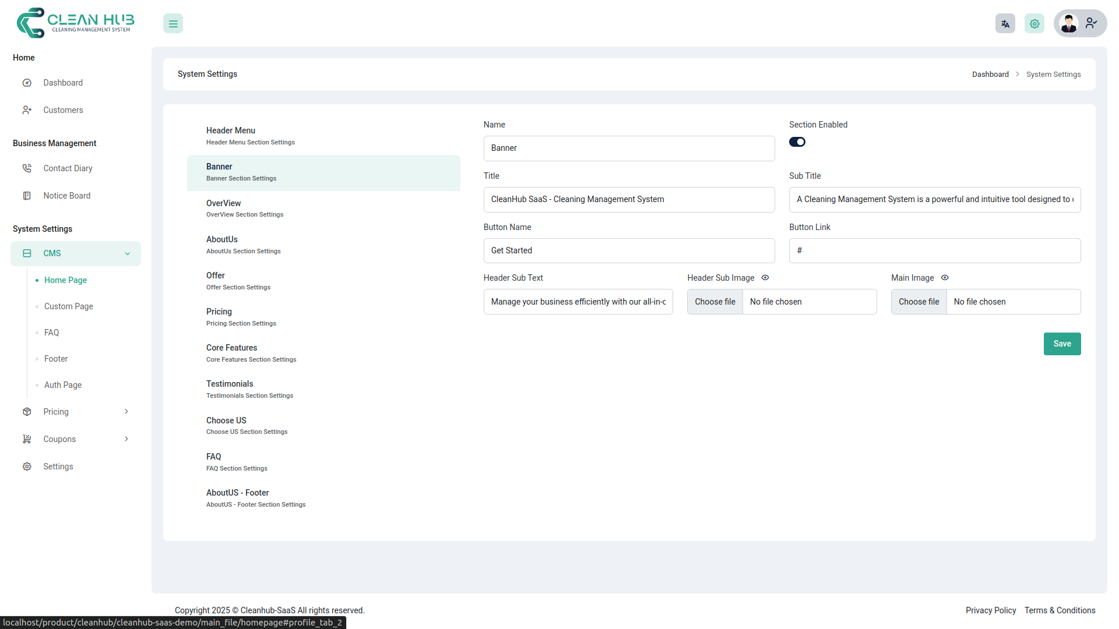Image resolution: width=1119 pixels, height=629 pixels.
Task: Open Notice Board via its sidebar icon
Action: (27, 196)
